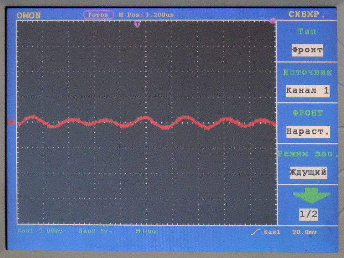Change the Источник value Канал 1

pos(307,91)
